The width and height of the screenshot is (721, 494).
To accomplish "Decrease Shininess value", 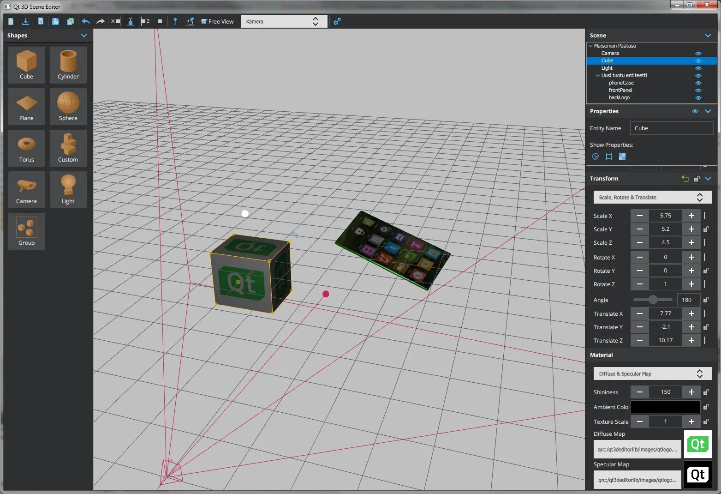I will pos(640,392).
